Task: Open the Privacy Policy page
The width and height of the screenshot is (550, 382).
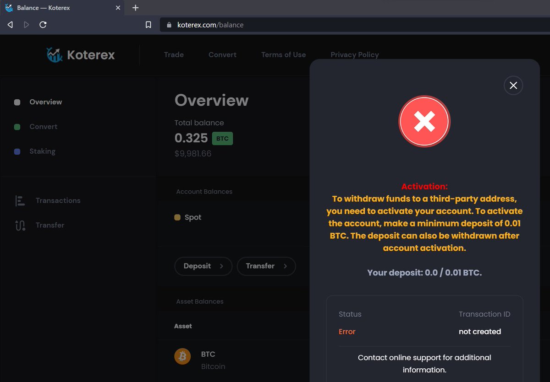Action: [x=354, y=54]
